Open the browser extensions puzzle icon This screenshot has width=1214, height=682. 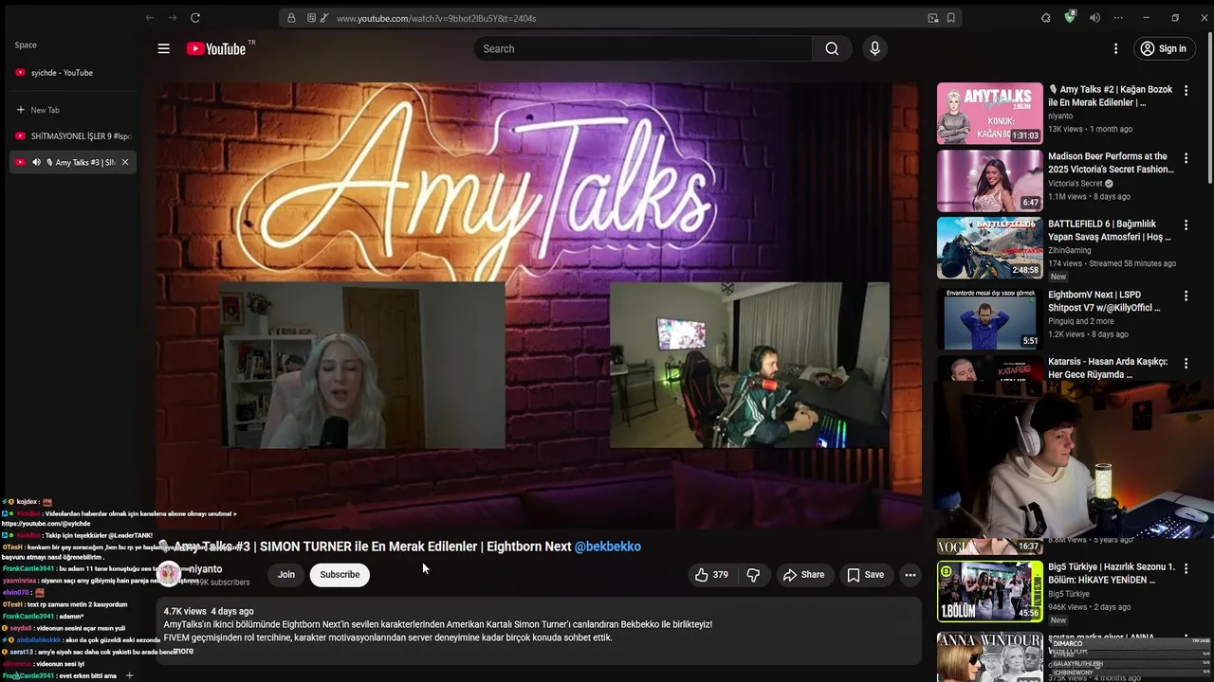(1045, 18)
